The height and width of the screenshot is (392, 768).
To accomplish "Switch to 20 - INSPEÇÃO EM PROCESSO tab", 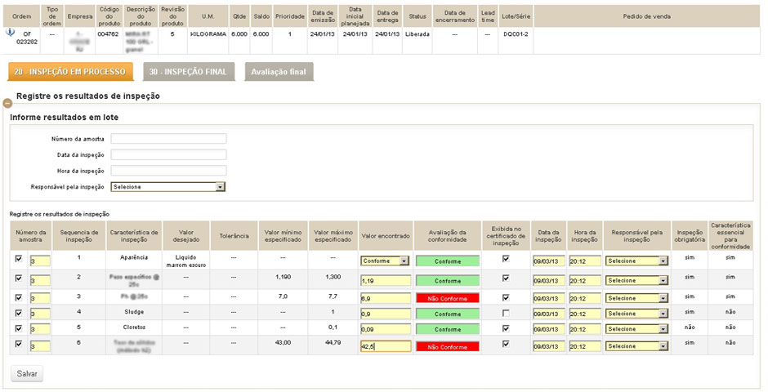I will click(x=69, y=71).
